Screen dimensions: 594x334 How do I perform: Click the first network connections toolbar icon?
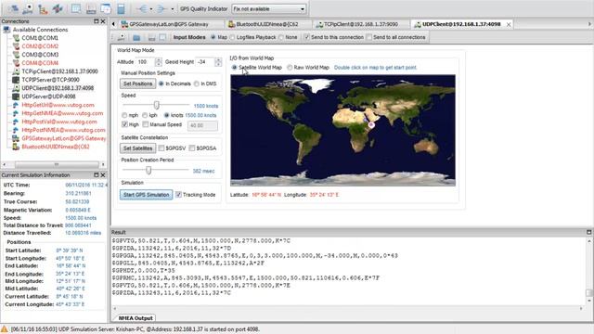click(x=13, y=8)
